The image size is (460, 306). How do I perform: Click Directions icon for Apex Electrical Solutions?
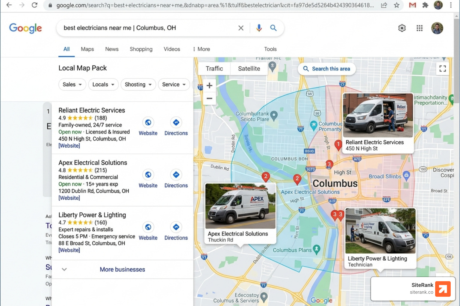click(176, 175)
